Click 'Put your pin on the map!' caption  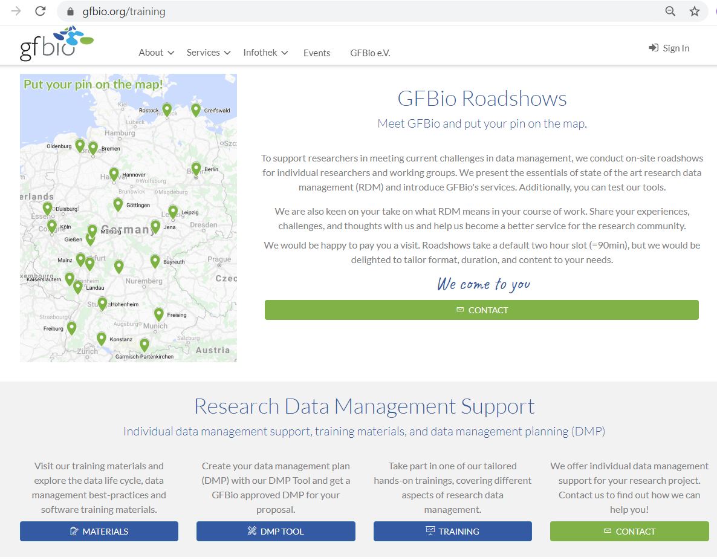coord(93,84)
